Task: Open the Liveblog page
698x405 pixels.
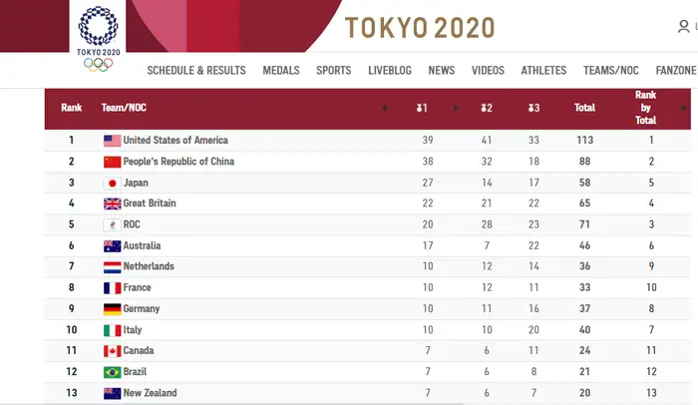Action: pos(390,71)
